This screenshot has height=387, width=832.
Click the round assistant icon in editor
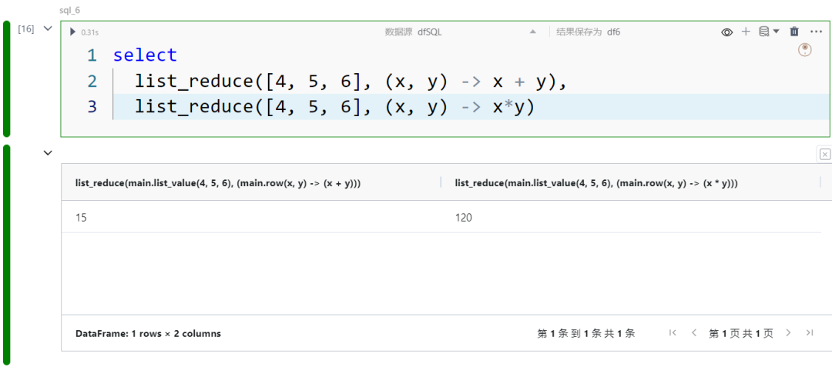coord(805,50)
